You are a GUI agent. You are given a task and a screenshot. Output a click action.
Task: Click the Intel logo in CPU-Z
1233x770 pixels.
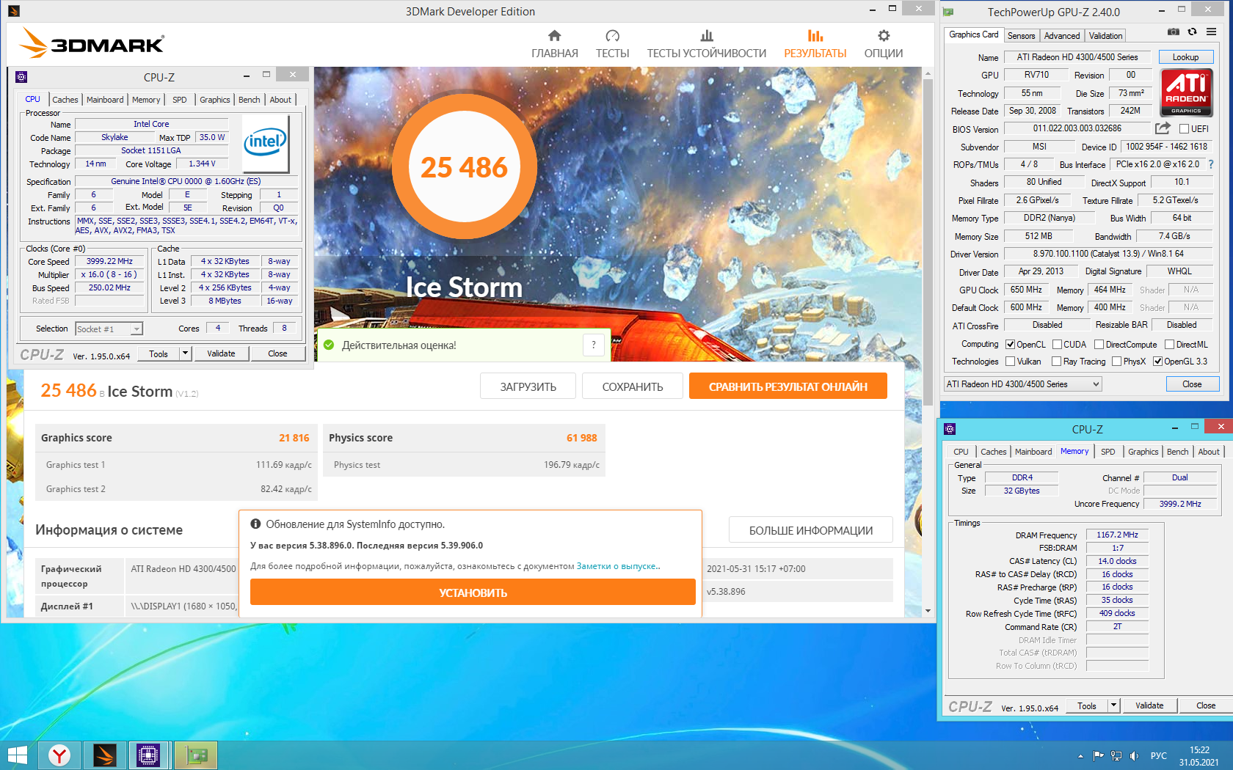click(265, 142)
